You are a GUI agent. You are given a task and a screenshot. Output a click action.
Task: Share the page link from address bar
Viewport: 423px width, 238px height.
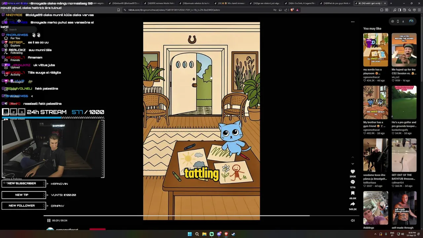pyautogui.click(x=286, y=10)
